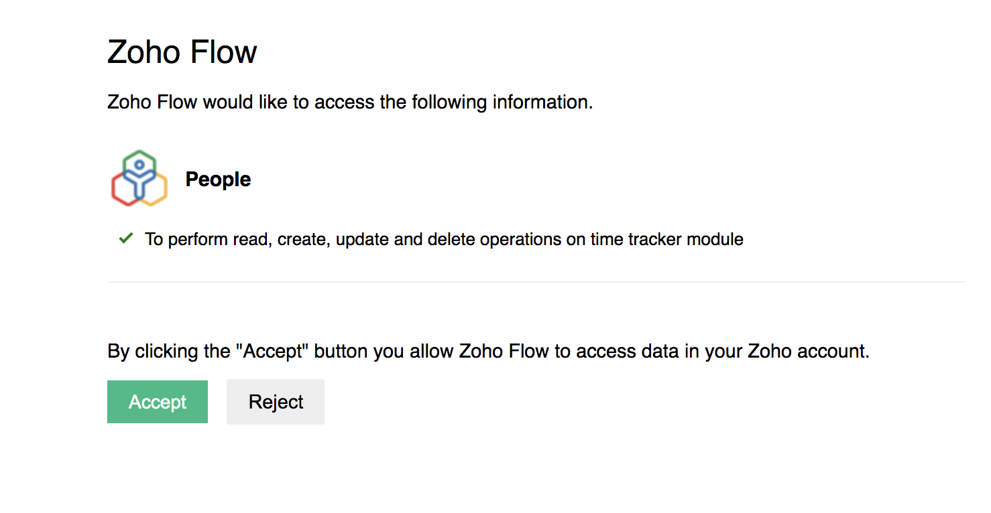The width and height of the screenshot is (991, 513).
Task: Click the "would like to access" sentence
Action: coord(350,102)
